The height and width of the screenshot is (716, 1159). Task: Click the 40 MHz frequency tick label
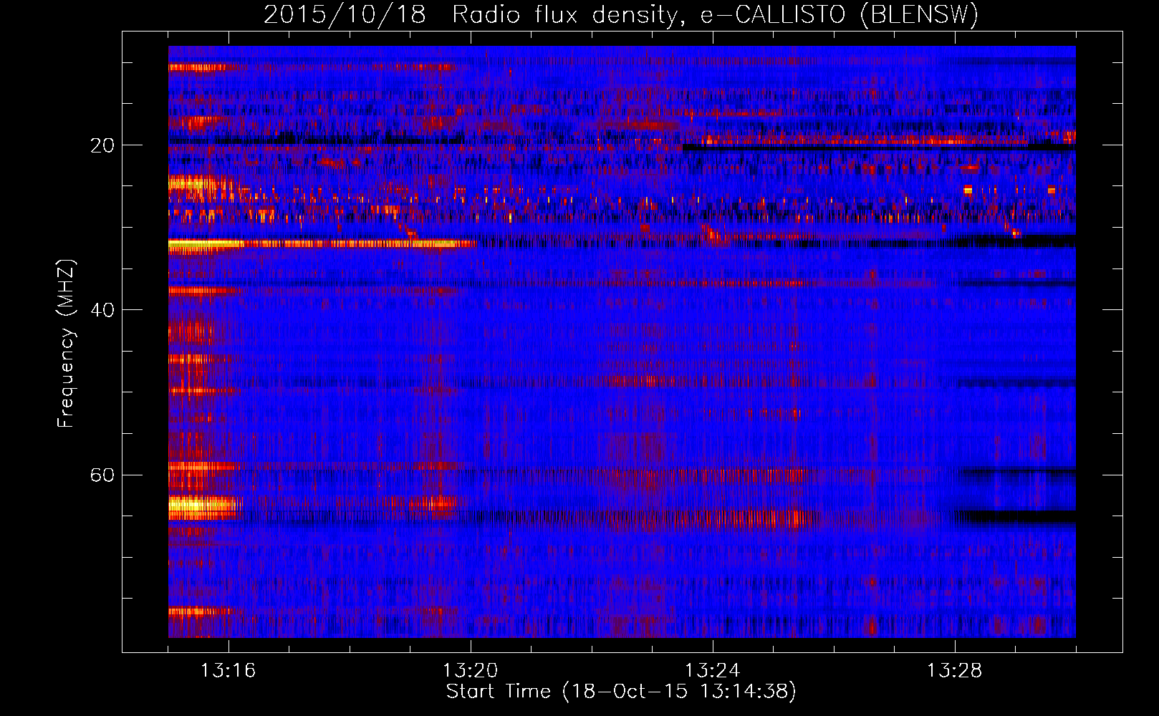coord(102,310)
